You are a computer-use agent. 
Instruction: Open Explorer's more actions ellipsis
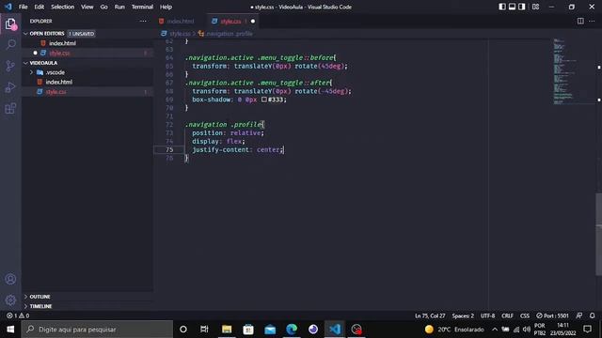[143, 21]
